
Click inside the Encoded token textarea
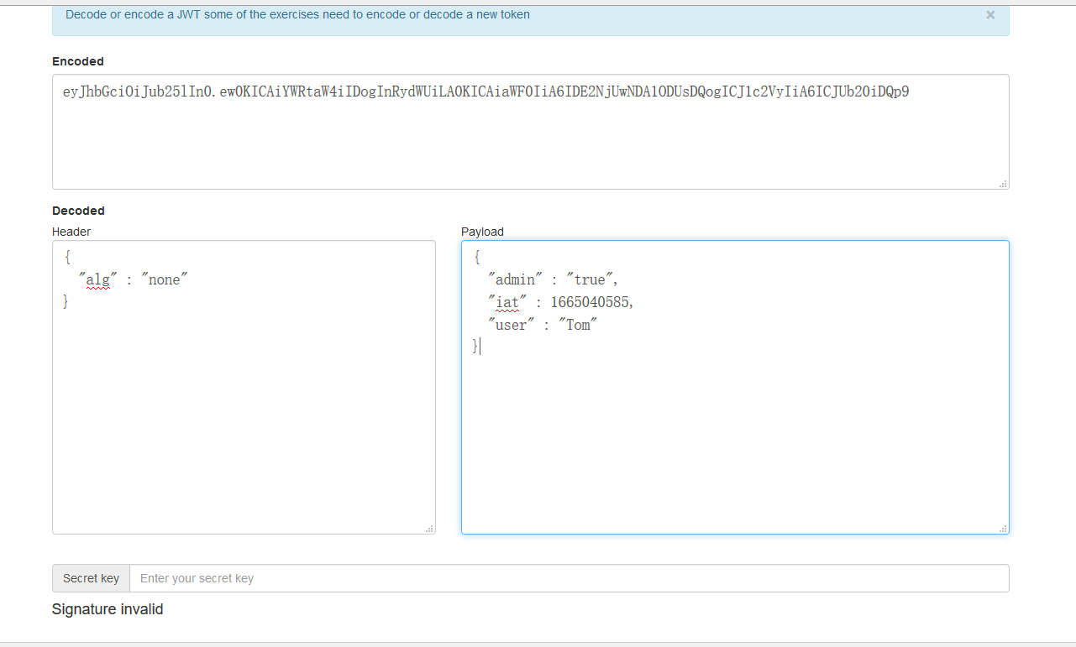[530, 132]
